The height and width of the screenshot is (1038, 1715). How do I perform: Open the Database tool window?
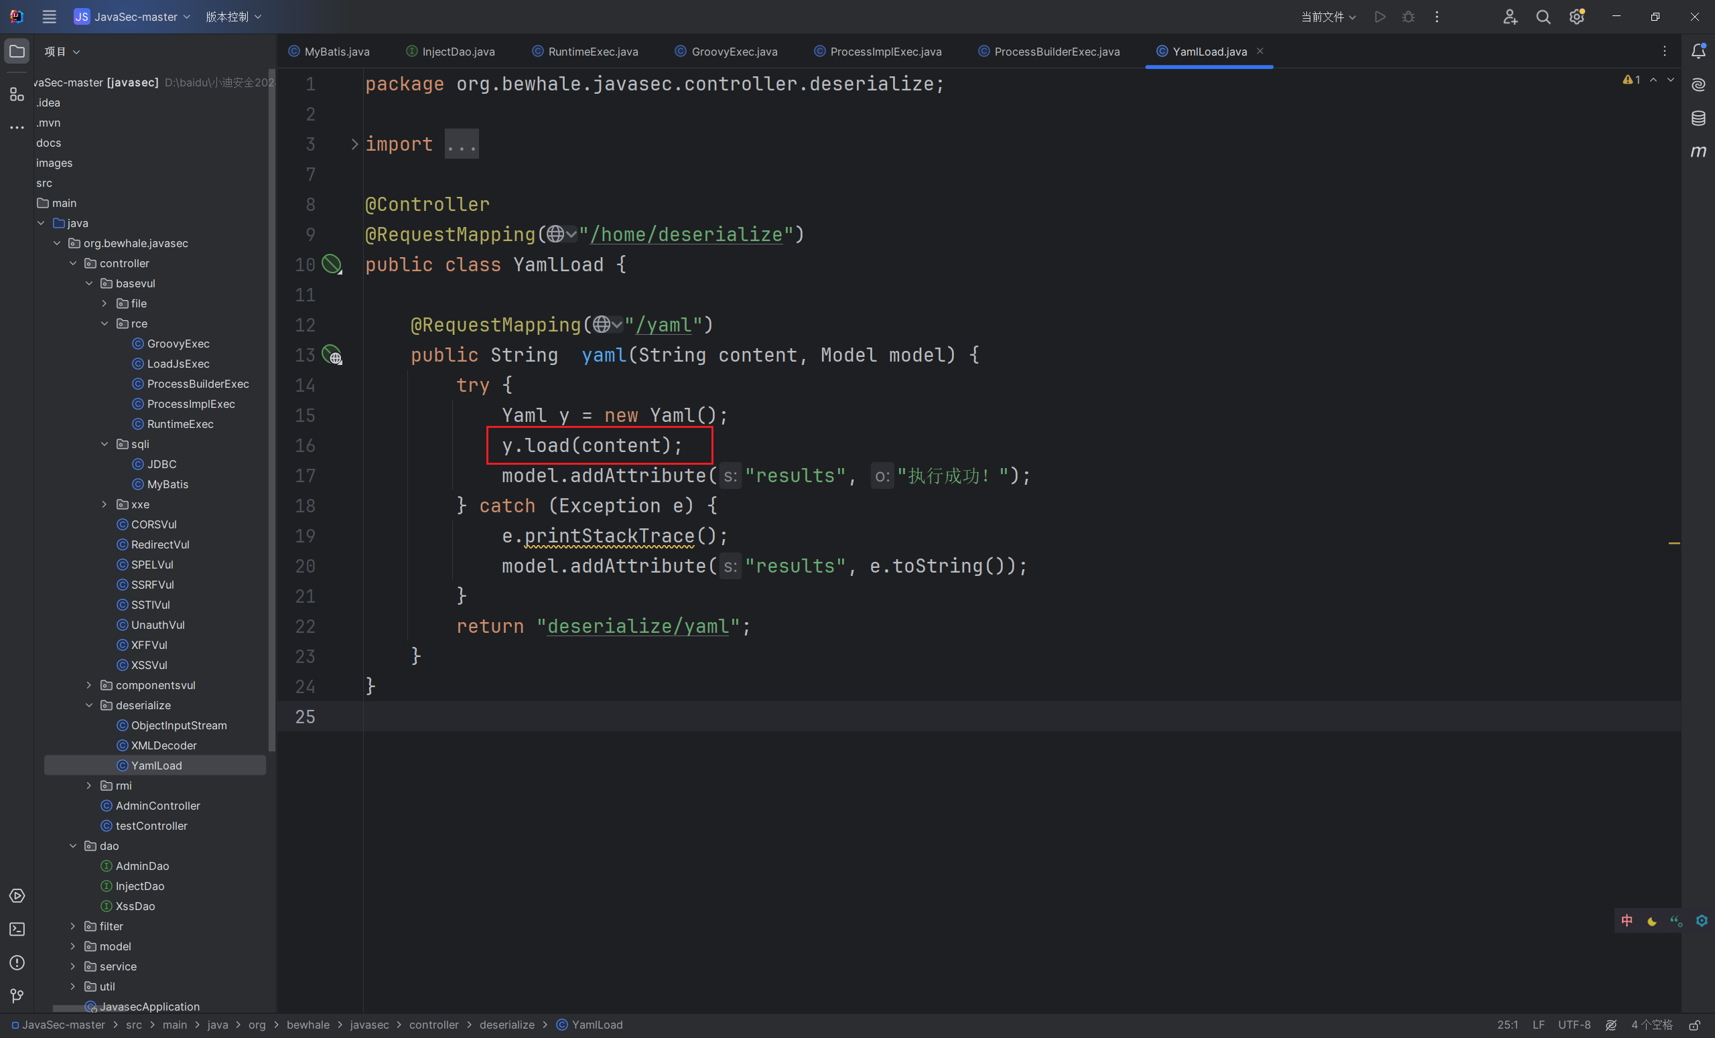pos(1698,118)
